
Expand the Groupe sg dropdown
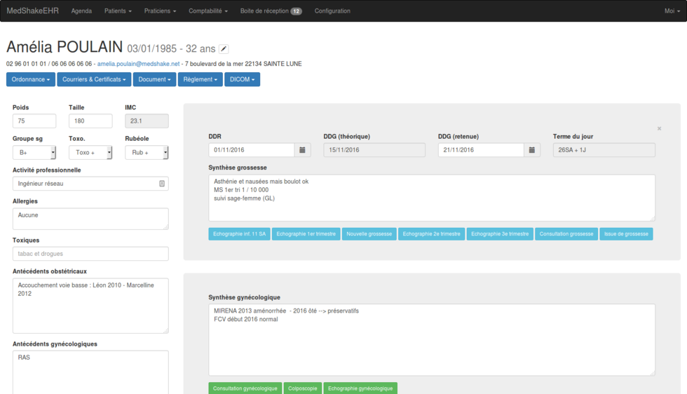[x=34, y=153]
